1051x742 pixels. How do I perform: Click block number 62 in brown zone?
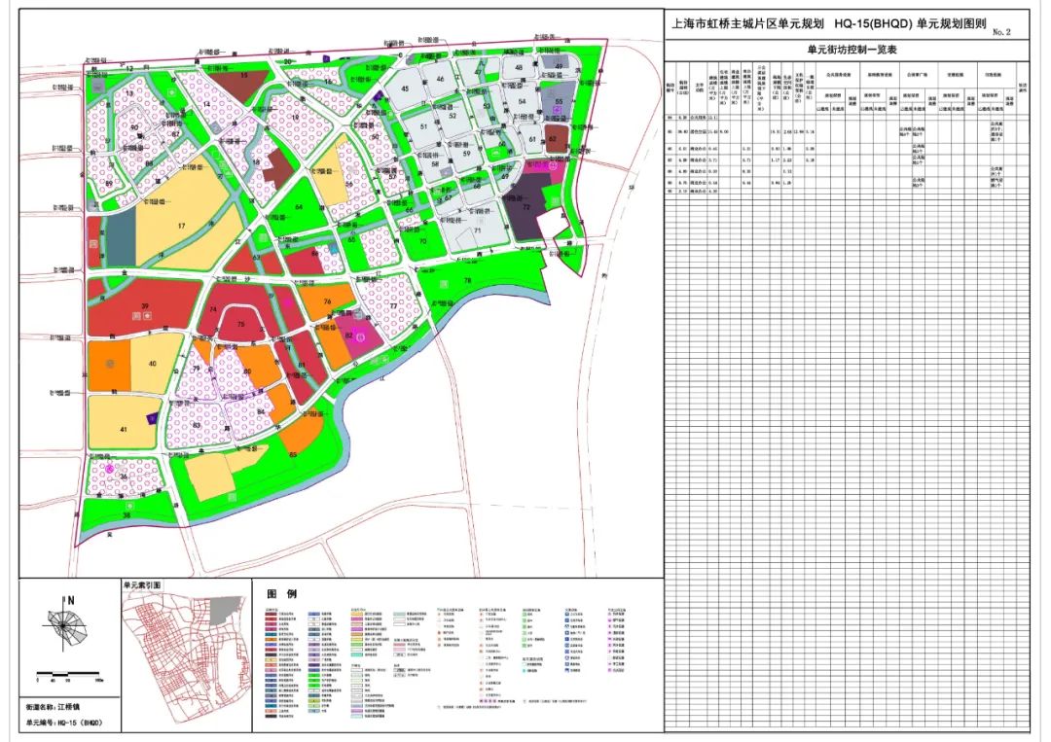coord(553,139)
